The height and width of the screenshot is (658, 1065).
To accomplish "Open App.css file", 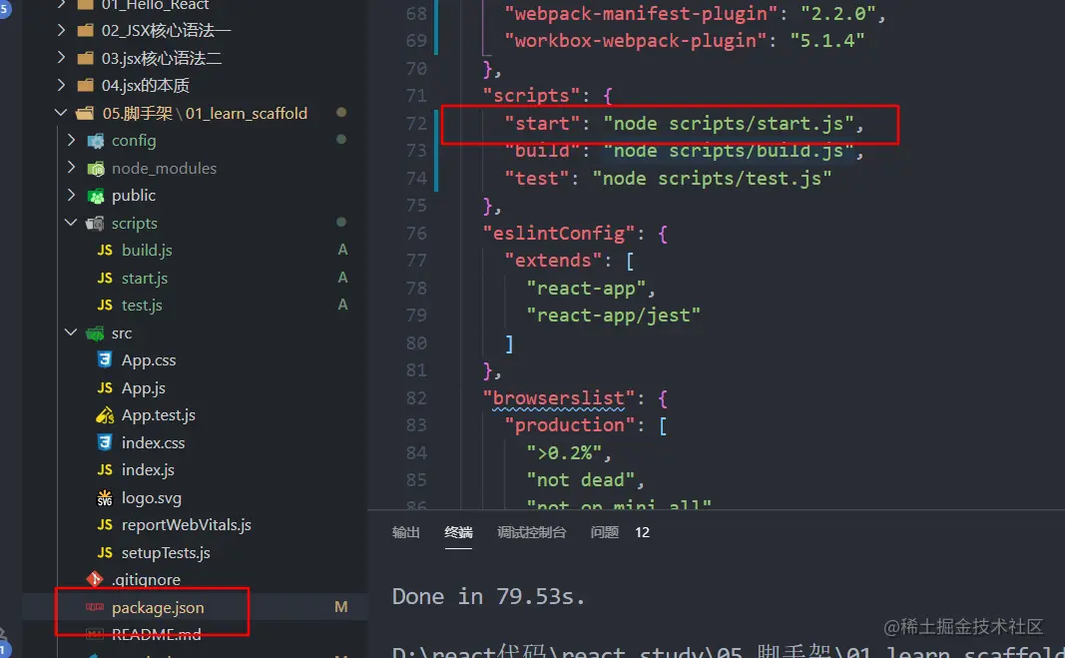I will (149, 360).
